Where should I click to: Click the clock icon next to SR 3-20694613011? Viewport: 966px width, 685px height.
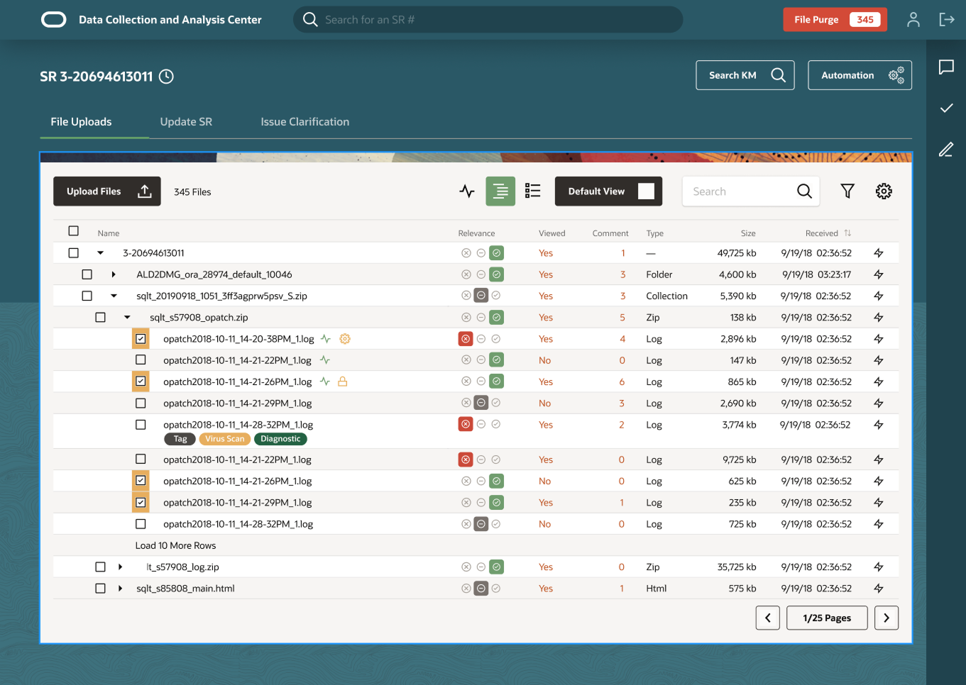[x=165, y=77]
